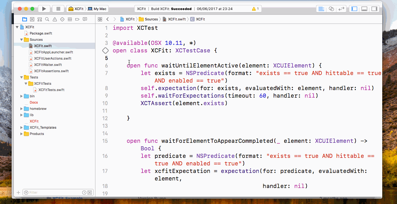Switch to the Assistant editor
The image size is (397, 204).
click(331, 8)
